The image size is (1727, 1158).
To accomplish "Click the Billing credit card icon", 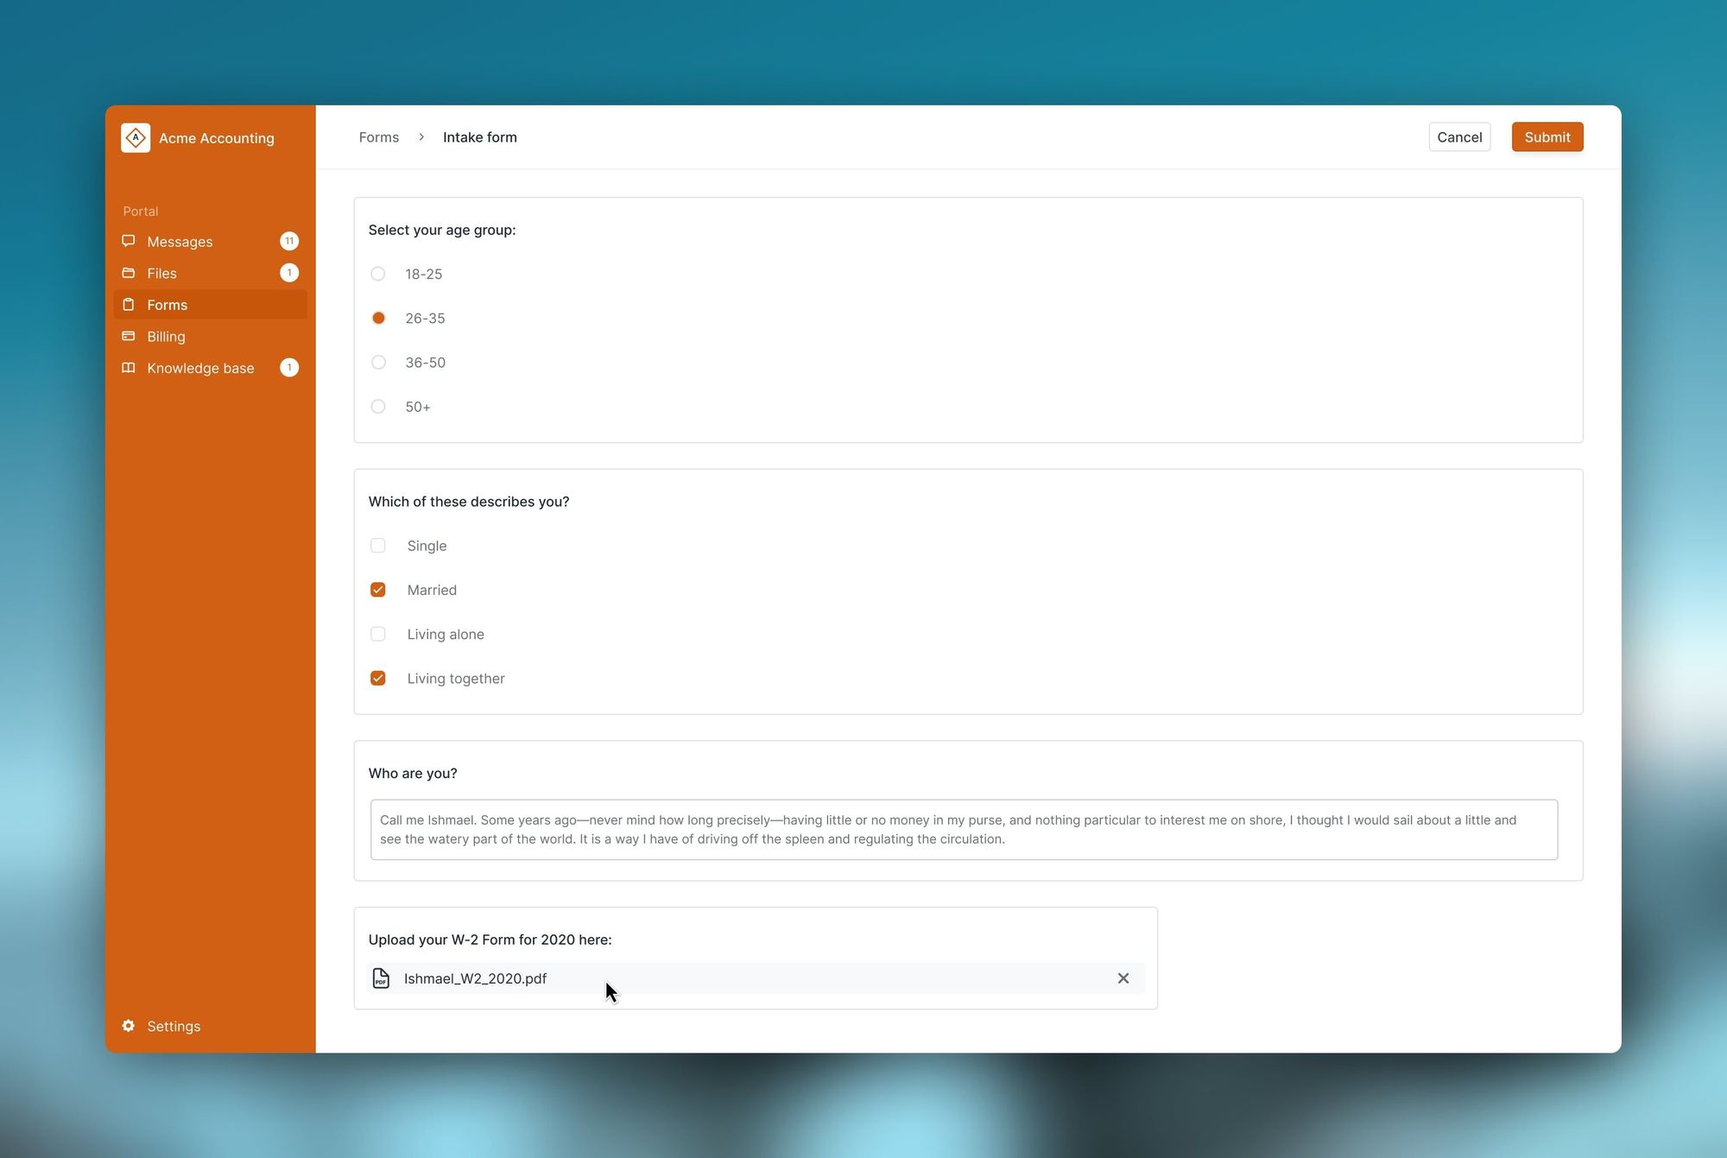I will pyautogui.click(x=129, y=336).
